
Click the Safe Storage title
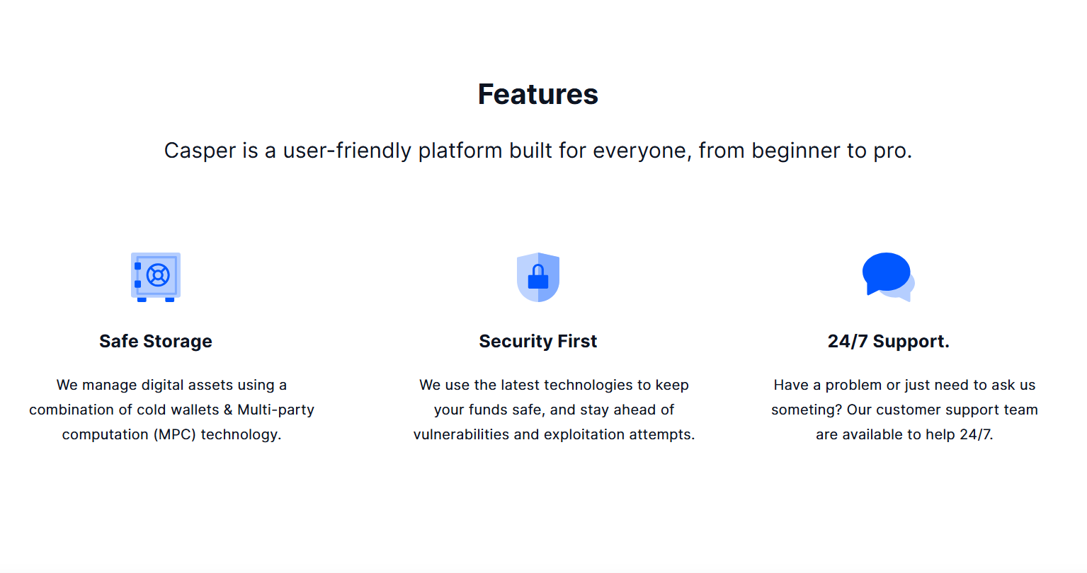coord(156,341)
